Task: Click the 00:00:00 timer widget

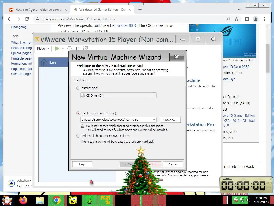Action: (246, 185)
